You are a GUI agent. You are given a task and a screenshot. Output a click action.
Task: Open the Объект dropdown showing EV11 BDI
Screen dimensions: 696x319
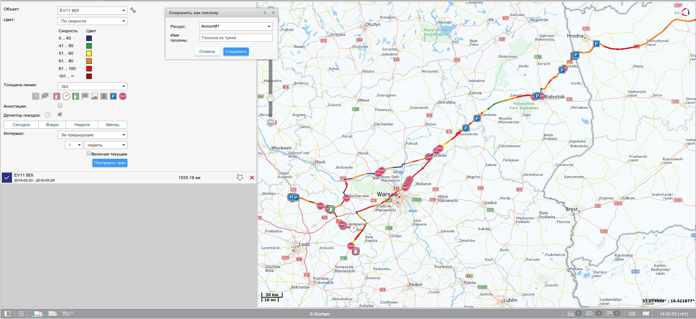[92, 11]
